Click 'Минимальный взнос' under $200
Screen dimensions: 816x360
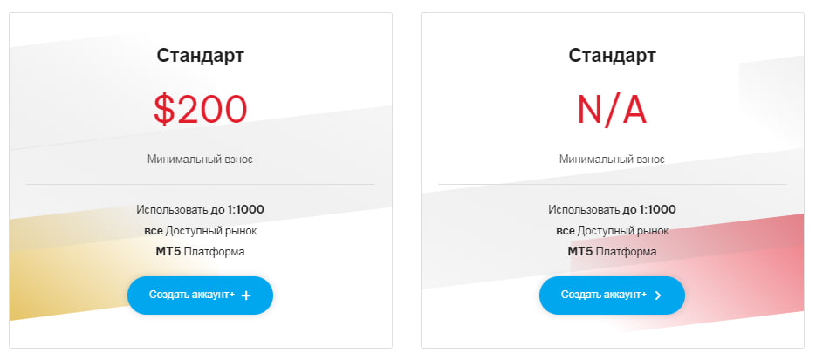[x=201, y=160]
